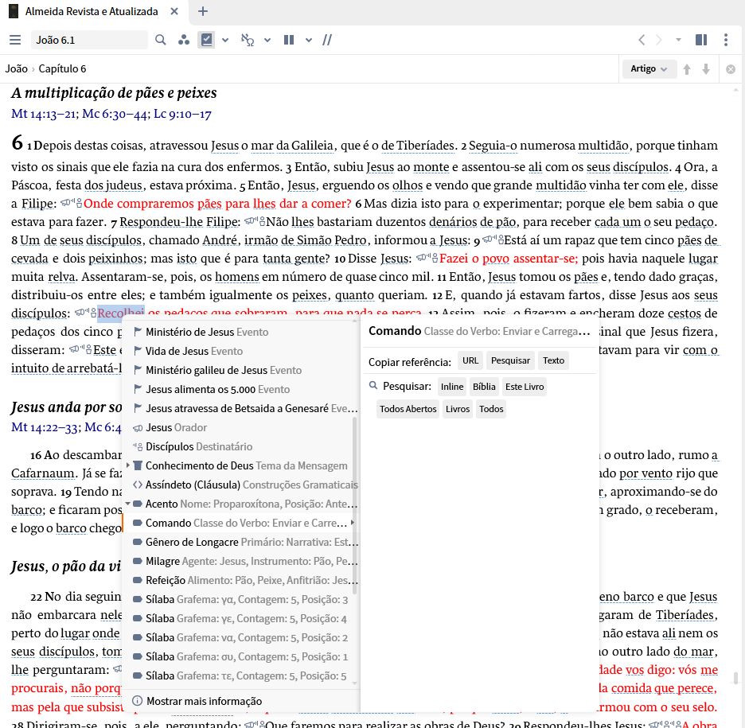Click the context menu vertical scrollbar
Screen dimensions: 745x728
tap(354, 506)
